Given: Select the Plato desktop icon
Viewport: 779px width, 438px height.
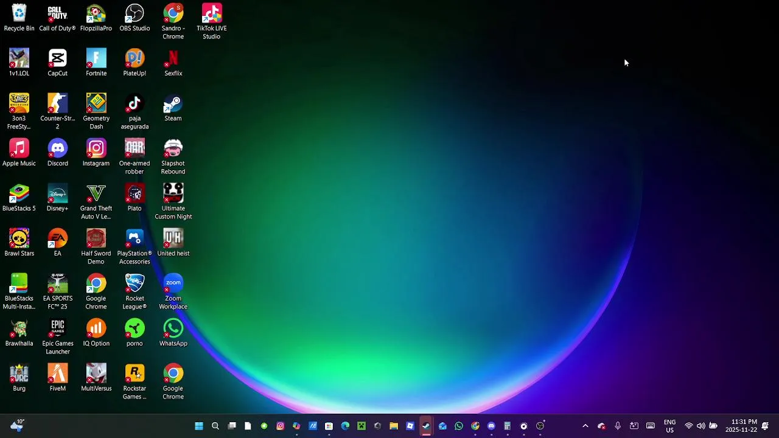Looking at the screenshot, I should tap(134, 198).
